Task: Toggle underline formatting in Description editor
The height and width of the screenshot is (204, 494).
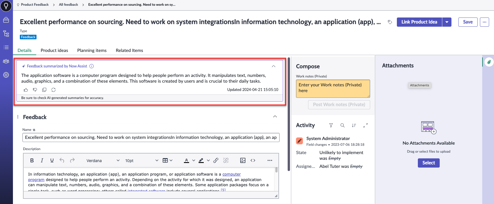Action: click(x=52, y=160)
